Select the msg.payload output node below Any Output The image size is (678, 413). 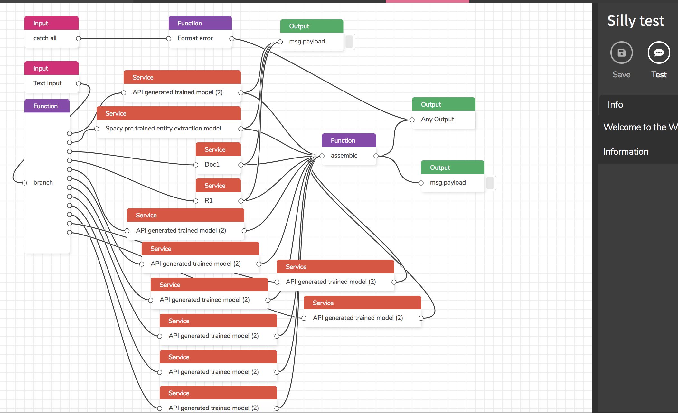pyautogui.click(x=453, y=176)
